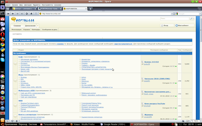Close the ФОРУМИЛЛА tab

coord(86,9)
